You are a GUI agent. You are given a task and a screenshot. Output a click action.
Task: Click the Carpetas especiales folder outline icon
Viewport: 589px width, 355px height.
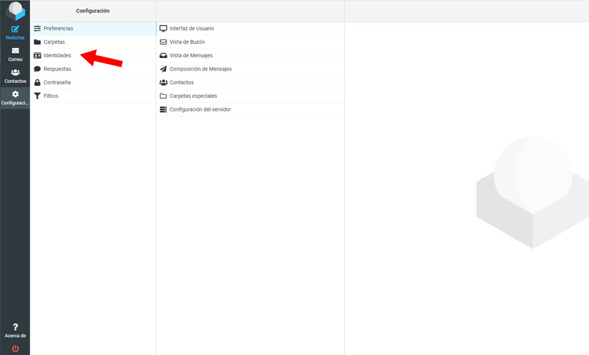pos(163,96)
